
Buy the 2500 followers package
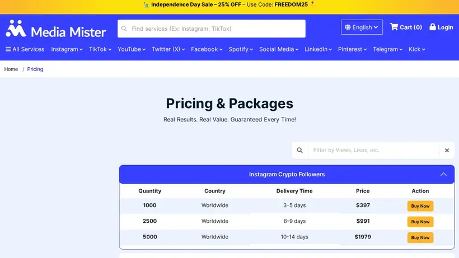pyautogui.click(x=420, y=222)
